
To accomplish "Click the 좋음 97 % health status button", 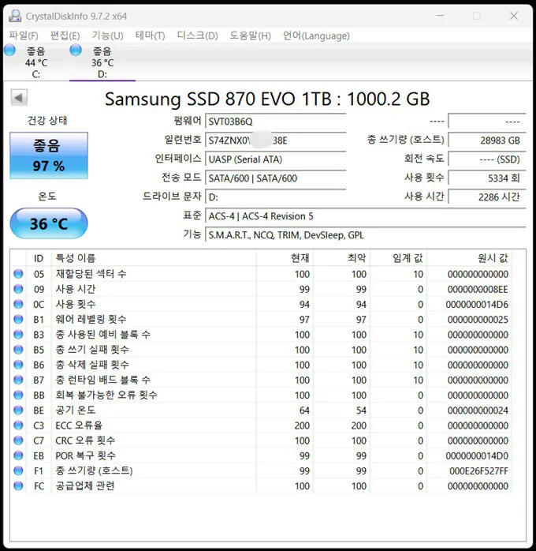I will 49,156.
